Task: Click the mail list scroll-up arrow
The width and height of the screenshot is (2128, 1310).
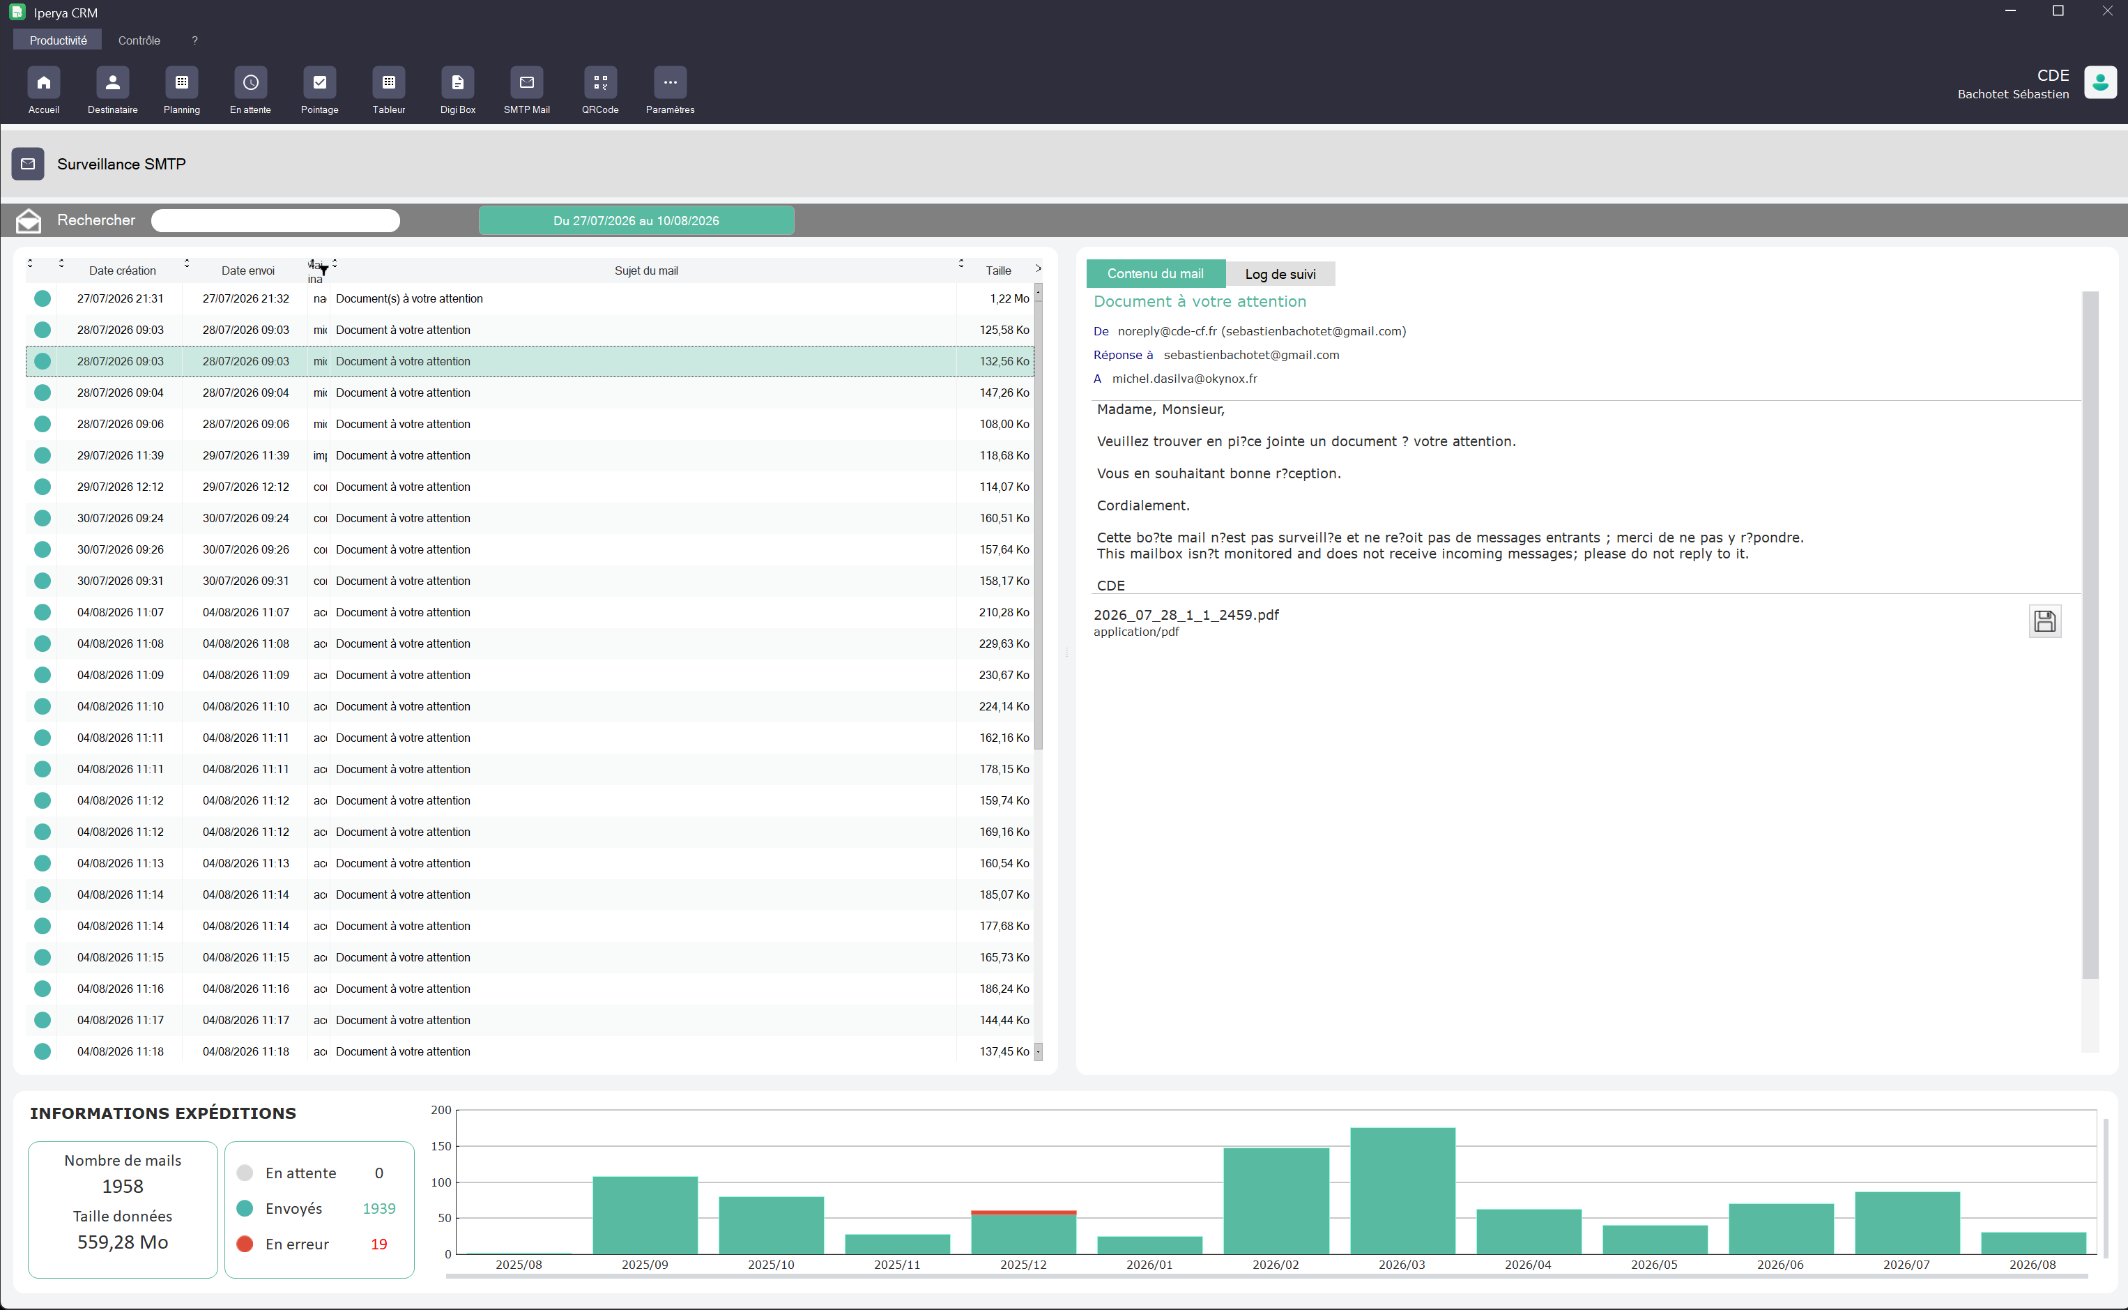Action: [x=1038, y=291]
